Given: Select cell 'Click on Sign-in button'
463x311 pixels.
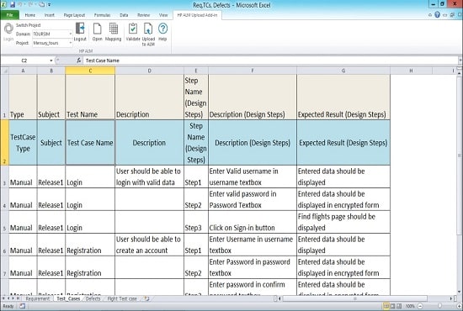Looking at the screenshot, I should pyautogui.click(x=253, y=222).
